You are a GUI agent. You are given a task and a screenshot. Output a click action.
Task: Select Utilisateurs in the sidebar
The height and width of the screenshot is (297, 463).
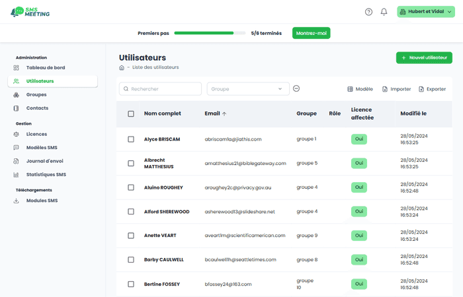click(x=52, y=81)
